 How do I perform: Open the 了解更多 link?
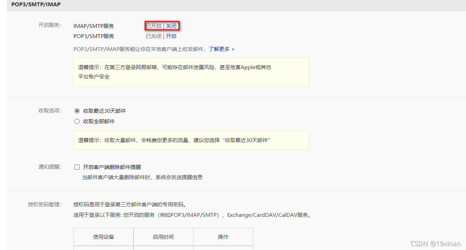point(221,49)
